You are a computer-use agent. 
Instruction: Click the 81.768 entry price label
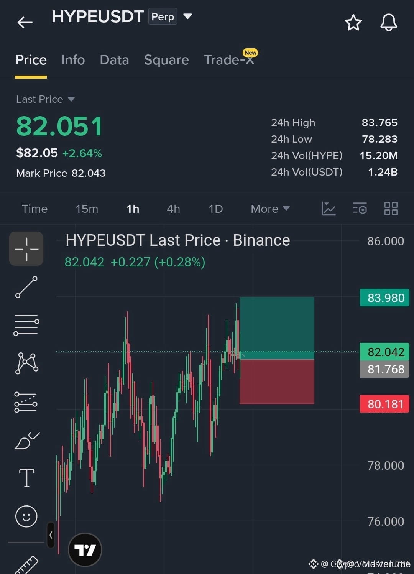click(x=385, y=369)
